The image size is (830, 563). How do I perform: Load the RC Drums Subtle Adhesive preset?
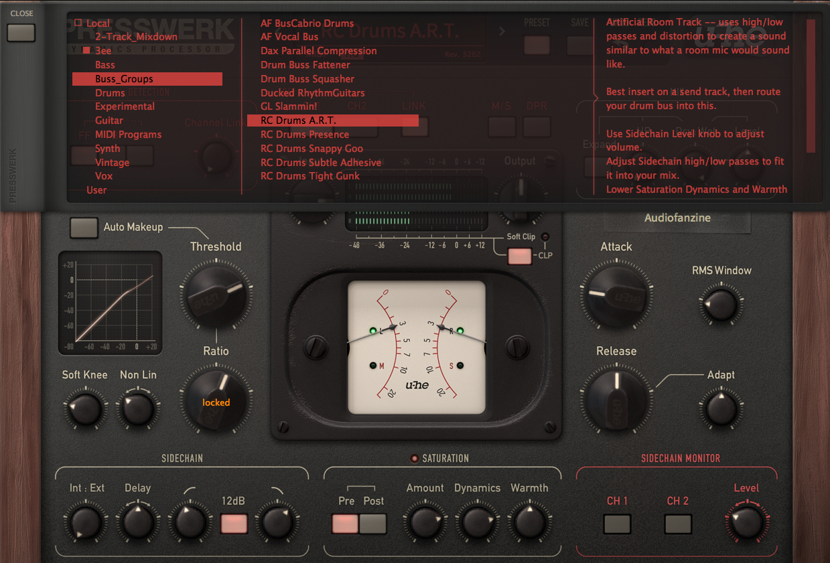[x=321, y=163]
